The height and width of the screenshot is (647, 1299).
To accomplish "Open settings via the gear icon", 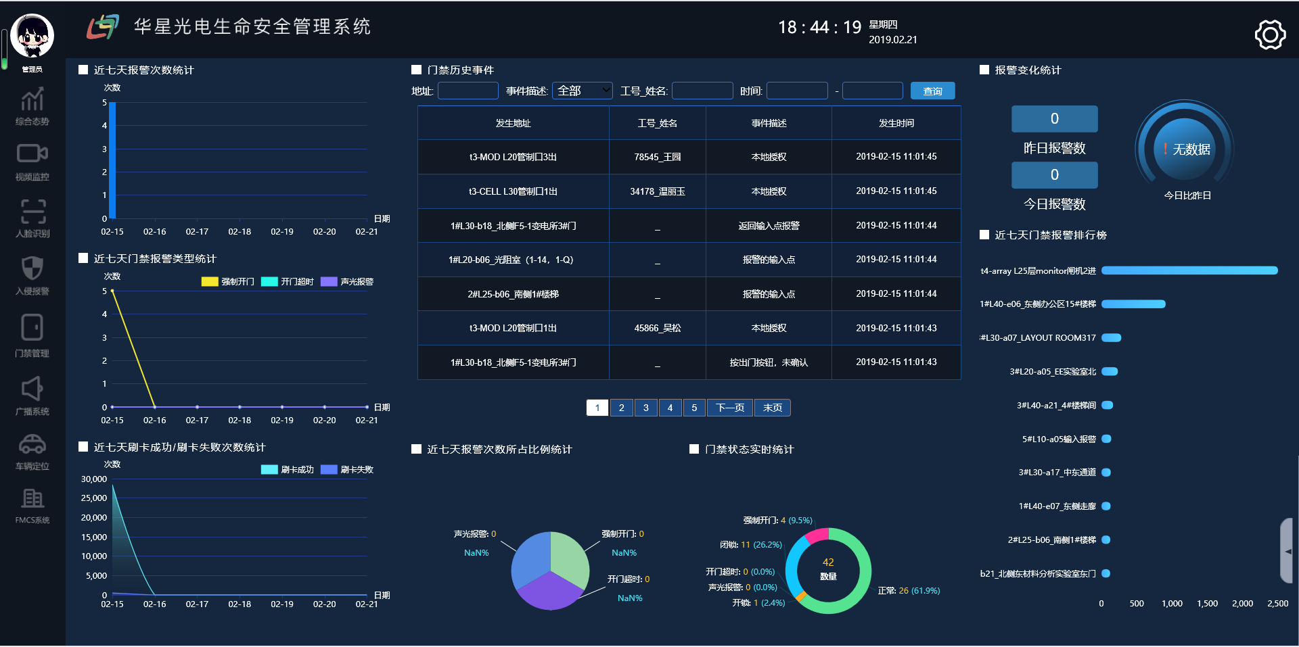I will [1270, 34].
